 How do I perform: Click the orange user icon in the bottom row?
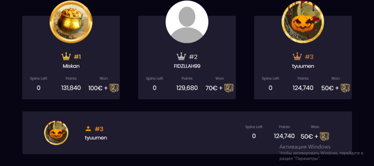(x=88, y=129)
